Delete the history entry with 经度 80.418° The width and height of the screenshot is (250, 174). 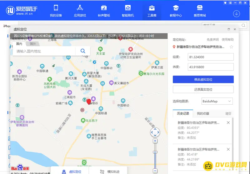click(228, 149)
